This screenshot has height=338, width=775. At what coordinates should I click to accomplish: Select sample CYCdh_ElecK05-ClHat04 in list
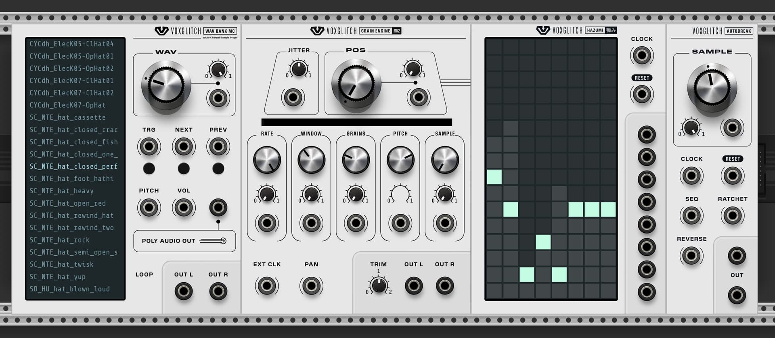tap(71, 44)
